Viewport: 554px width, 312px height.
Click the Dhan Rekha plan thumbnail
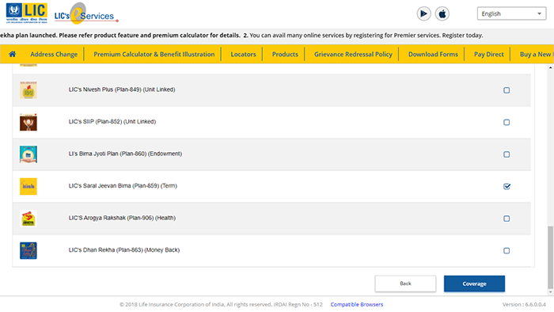click(x=28, y=251)
